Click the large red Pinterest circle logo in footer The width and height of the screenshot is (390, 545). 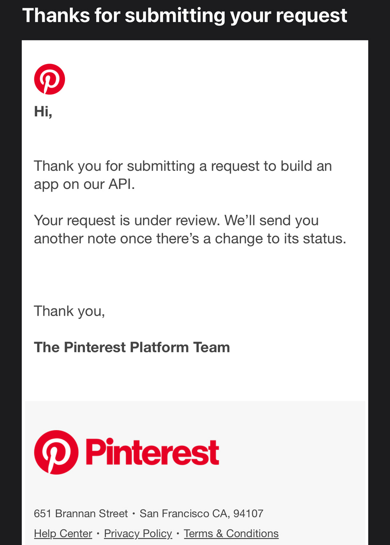point(56,452)
